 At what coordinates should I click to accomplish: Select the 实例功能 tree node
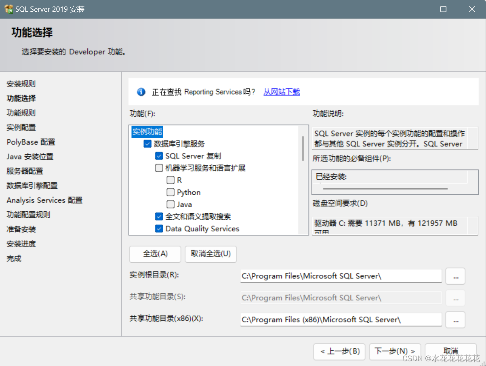pos(147,132)
